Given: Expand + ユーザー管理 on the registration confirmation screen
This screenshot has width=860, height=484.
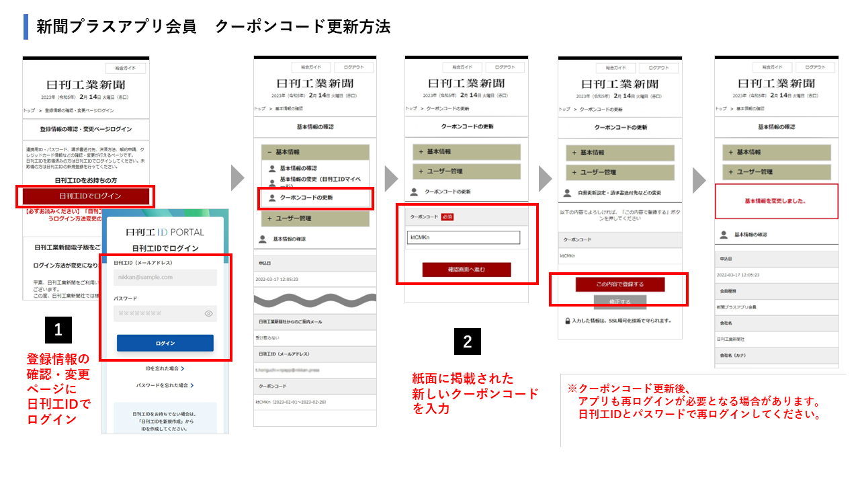Looking at the screenshot, I should tap(620, 173).
